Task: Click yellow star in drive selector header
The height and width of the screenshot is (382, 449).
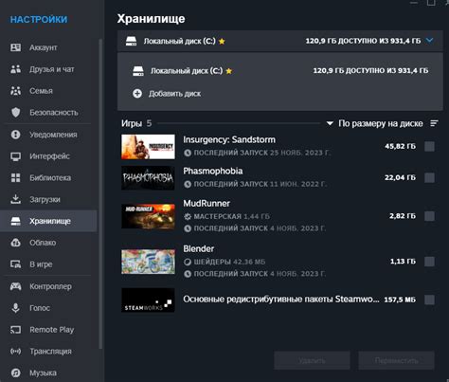Action: [x=222, y=41]
